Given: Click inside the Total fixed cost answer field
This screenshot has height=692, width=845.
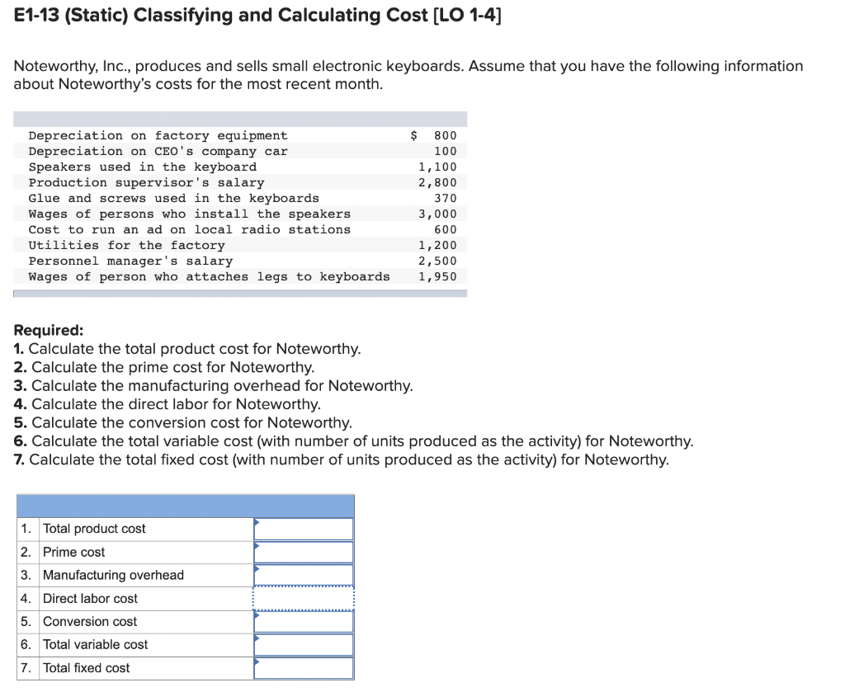Looking at the screenshot, I should 304,668.
